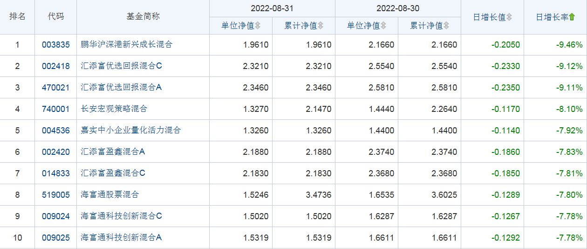Open 汇添富盈鑫混合A fund page

point(113,152)
